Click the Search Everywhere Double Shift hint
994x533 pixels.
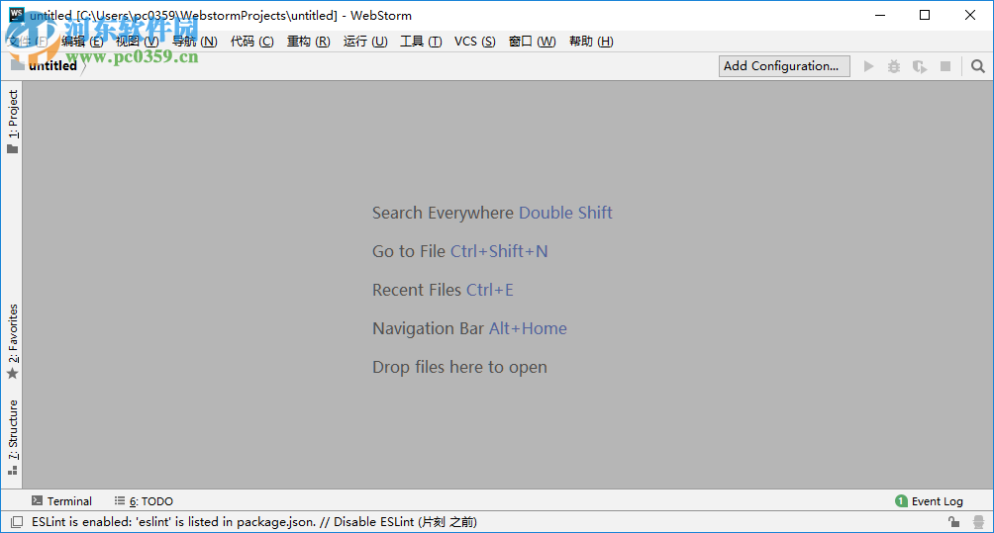pyautogui.click(x=492, y=213)
